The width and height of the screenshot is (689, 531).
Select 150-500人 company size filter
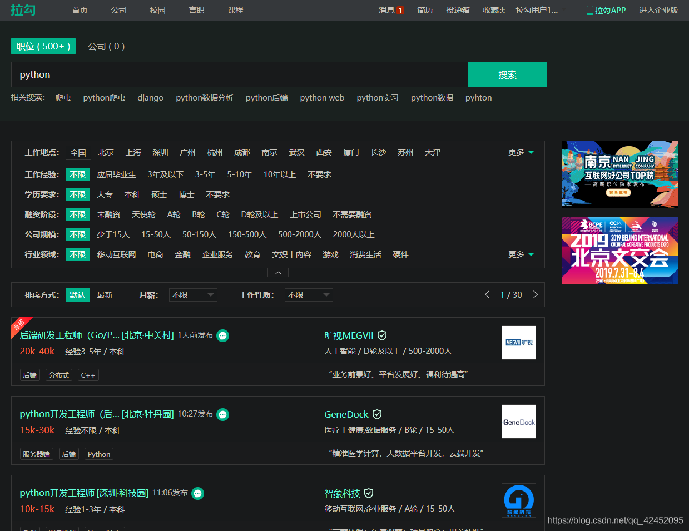tap(247, 234)
